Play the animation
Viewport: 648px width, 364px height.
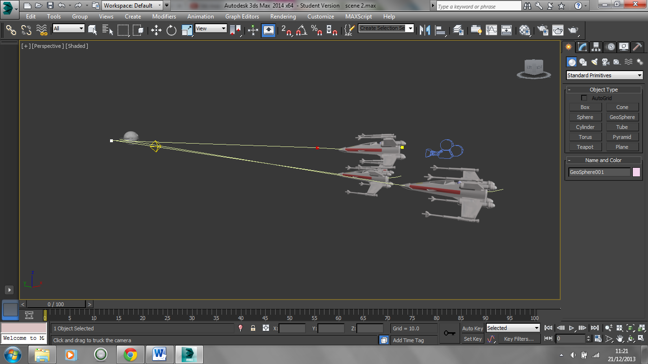572,328
